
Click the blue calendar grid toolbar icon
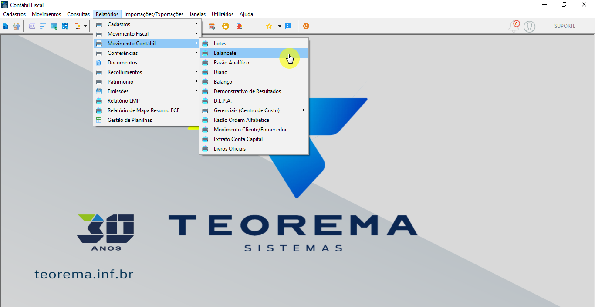point(65,26)
